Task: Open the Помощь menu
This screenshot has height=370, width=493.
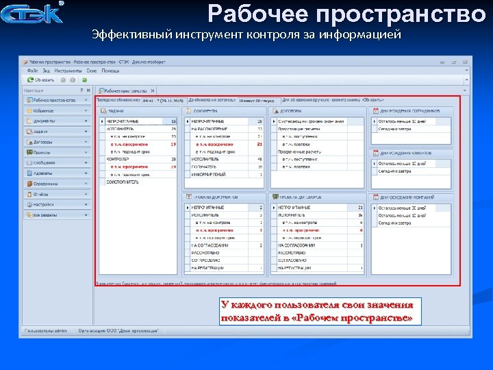Action: (110, 71)
